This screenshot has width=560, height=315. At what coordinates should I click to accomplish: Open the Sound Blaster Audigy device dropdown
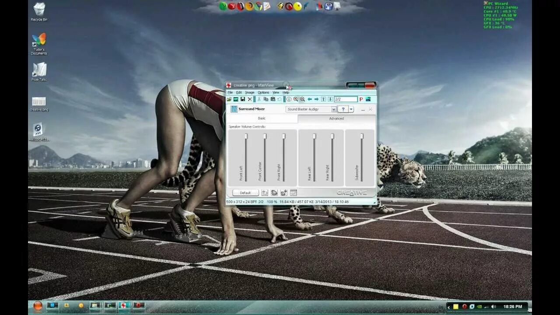click(334, 108)
